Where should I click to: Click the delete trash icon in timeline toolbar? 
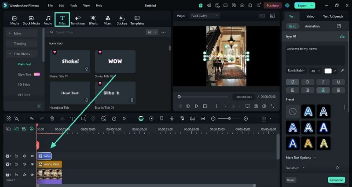(52, 119)
